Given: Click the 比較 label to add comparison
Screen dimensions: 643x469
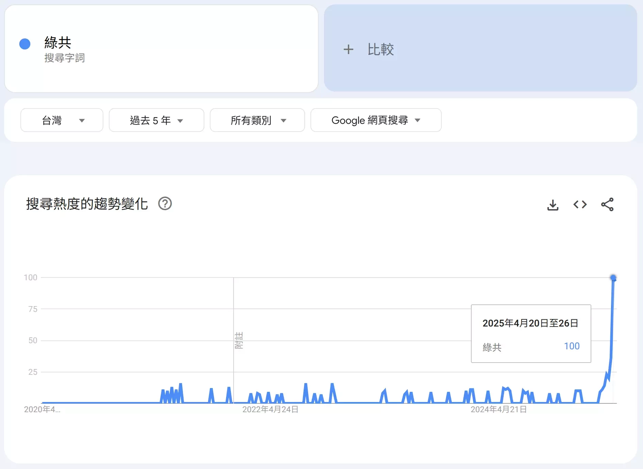Looking at the screenshot, I should coord(380,50).
